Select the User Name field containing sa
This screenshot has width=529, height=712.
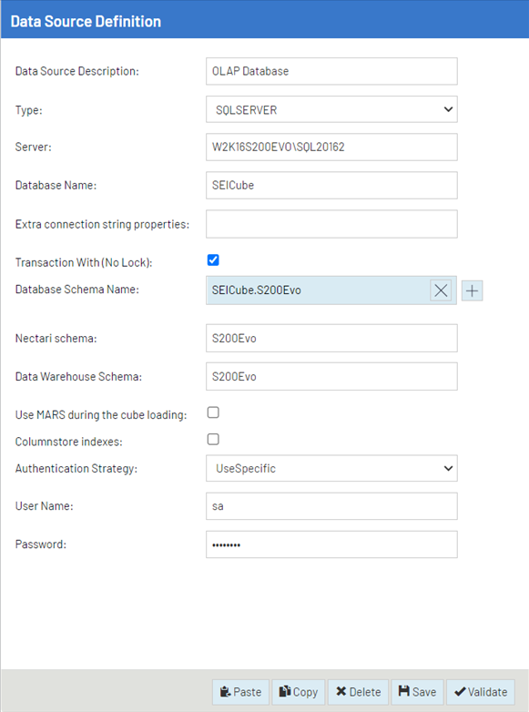[331, 506]
